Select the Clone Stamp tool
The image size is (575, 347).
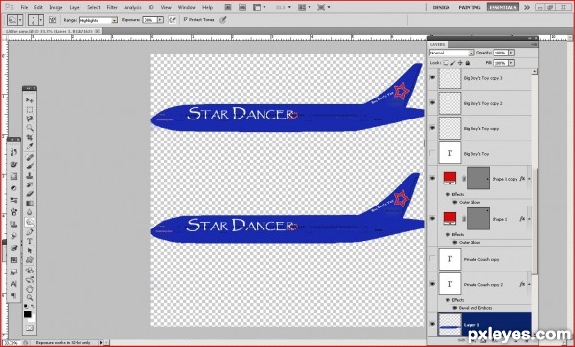point(30,176)
